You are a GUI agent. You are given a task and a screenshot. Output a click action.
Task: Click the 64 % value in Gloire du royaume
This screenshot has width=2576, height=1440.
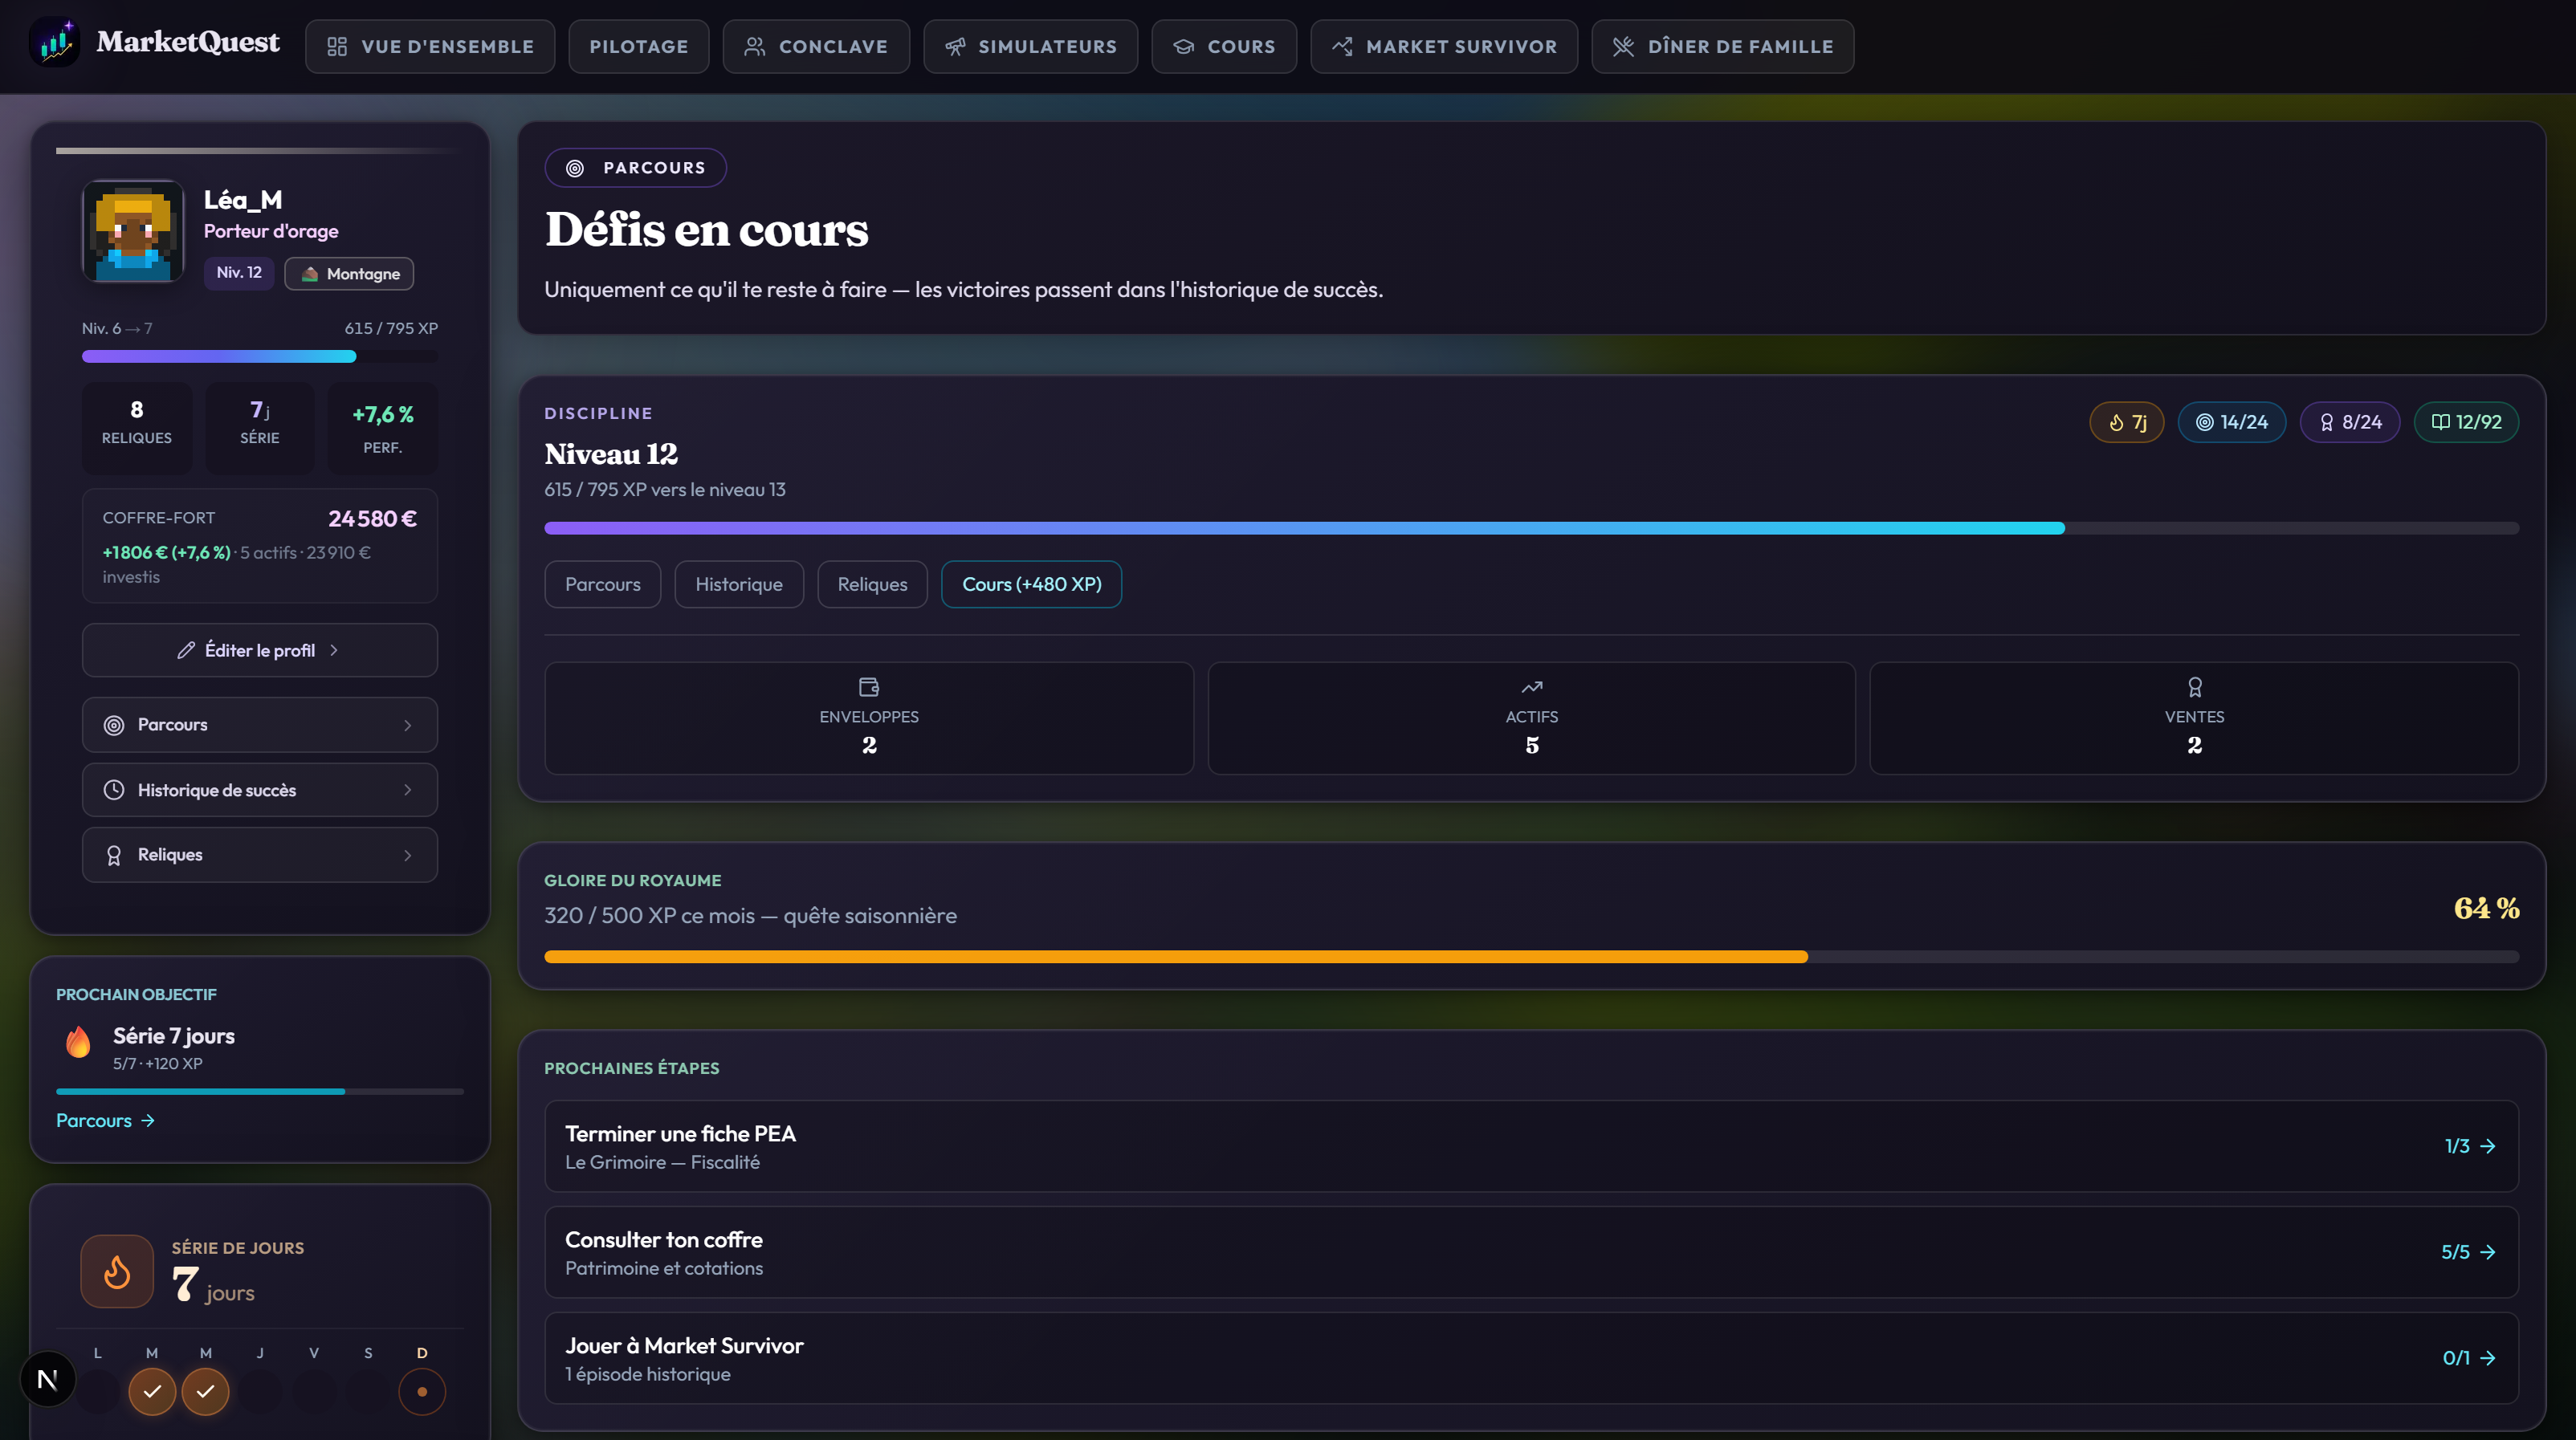point(2486,909)
